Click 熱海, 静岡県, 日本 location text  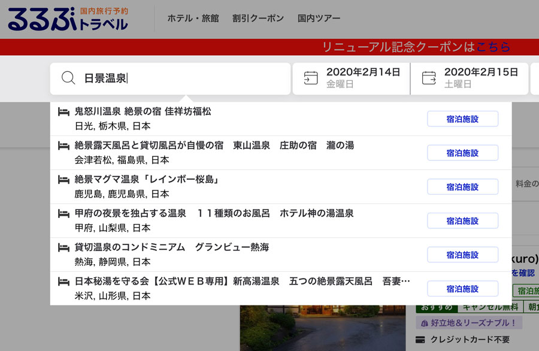tap(113, 262)
